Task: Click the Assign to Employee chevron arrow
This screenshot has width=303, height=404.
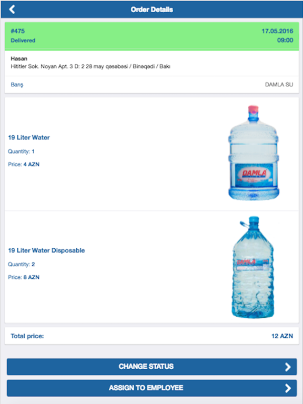Action: [x=288, y=388]
